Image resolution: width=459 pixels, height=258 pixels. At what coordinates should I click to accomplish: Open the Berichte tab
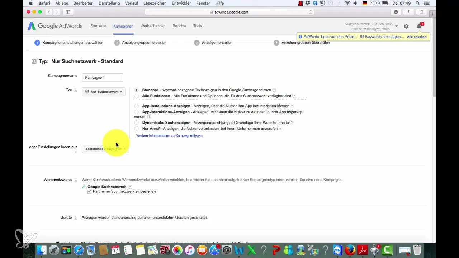pyautogui.click(x=179, y=26)
